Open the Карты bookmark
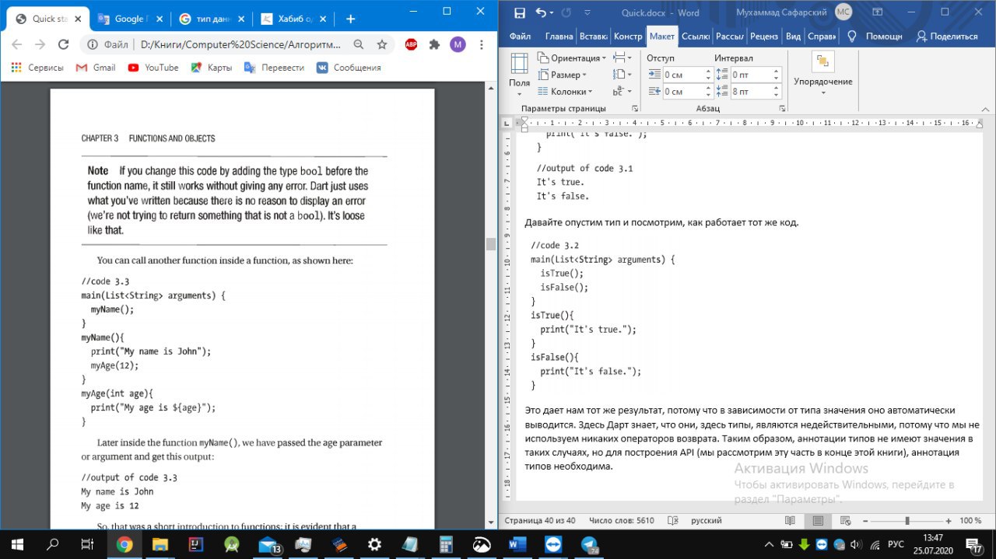Screen dimensions: 996x559 click(x=211, y=68)
